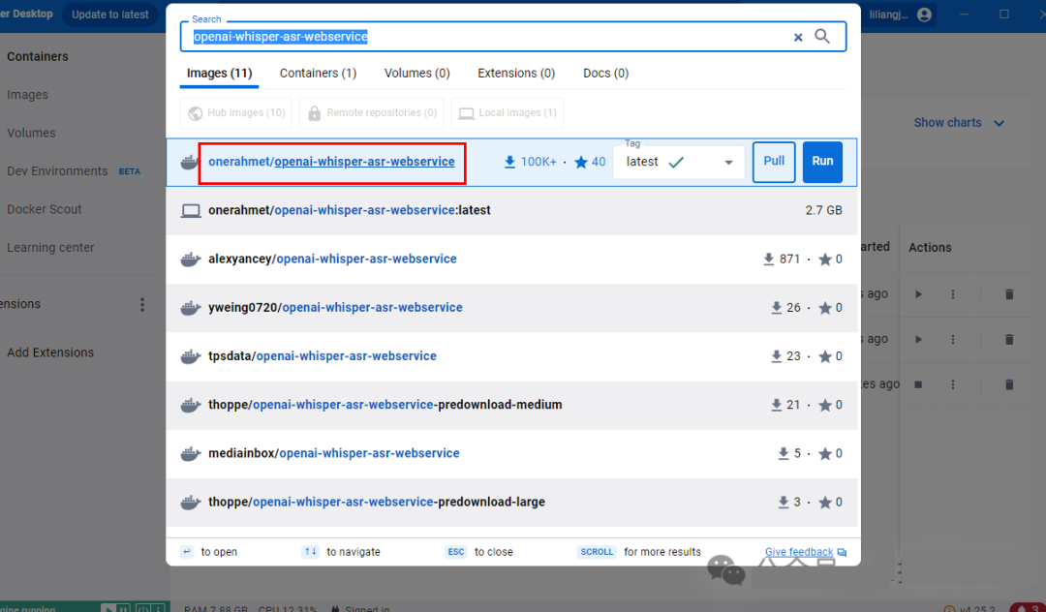Image resolution: width=1046 pixels, height=612 pixels.
Task: Click star icon in alexyancey row
Action: coord(825,260)
